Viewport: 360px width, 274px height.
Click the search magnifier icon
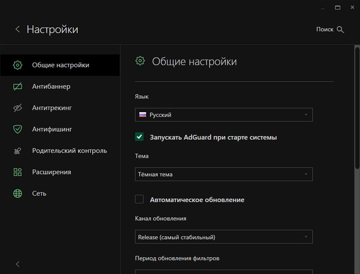coord(340,29)
